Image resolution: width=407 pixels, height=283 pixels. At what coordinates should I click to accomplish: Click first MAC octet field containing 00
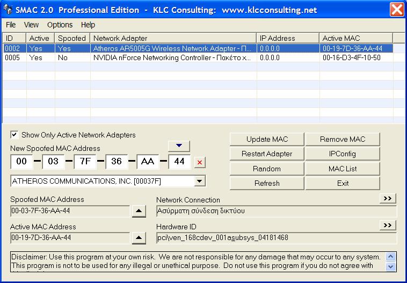21,162
